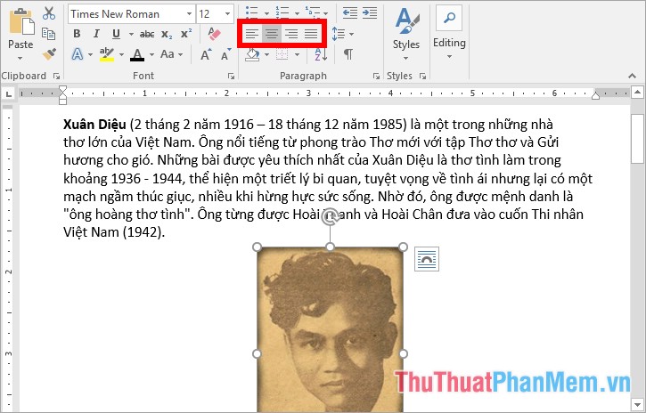Click the Multilevel List icon
Viewport: 646px width, 413px height.
(x=313, y=12)
